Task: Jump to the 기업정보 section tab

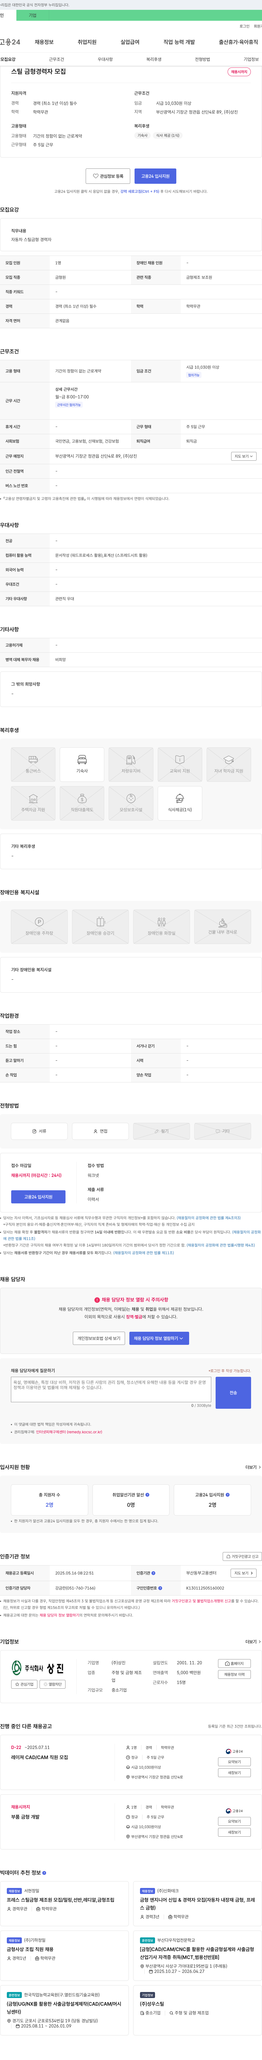Action: tap(251, 59)
